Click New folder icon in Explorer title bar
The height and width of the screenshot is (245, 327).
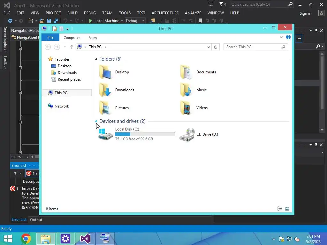(61, 28)
